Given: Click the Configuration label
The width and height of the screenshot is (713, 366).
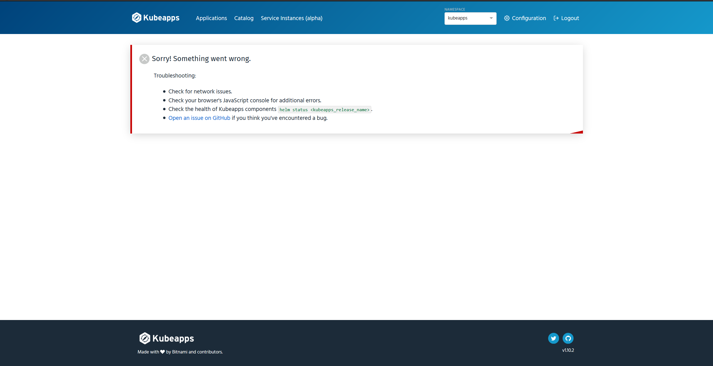Looking at the screenshot, I should pyautogui.click(x=528, y=18).
